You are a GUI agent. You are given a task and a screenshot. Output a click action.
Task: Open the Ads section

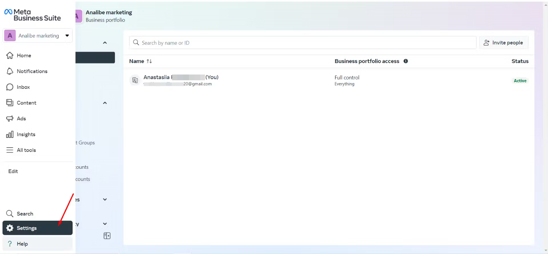point(38,119)
